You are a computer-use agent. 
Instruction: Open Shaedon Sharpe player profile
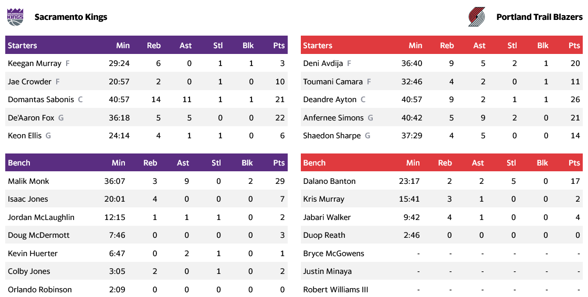pos(332,136)
